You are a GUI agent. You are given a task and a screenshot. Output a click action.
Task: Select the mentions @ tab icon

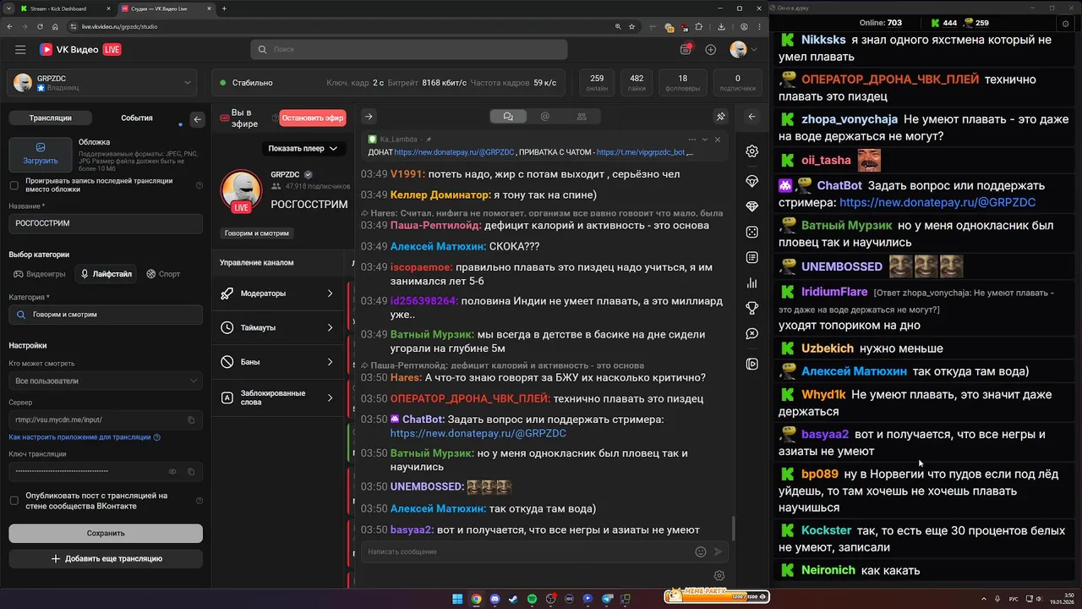click(x=545, y=117)
